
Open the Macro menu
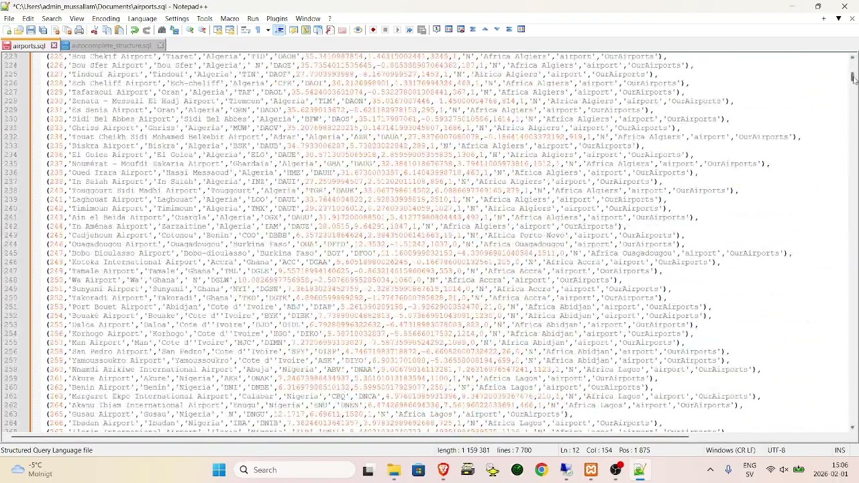[x=230, y=19]
